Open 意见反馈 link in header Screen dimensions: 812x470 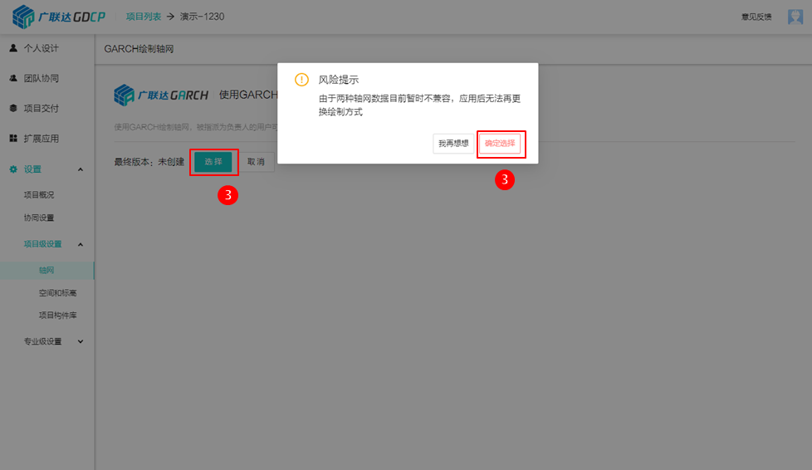(756, 17)
